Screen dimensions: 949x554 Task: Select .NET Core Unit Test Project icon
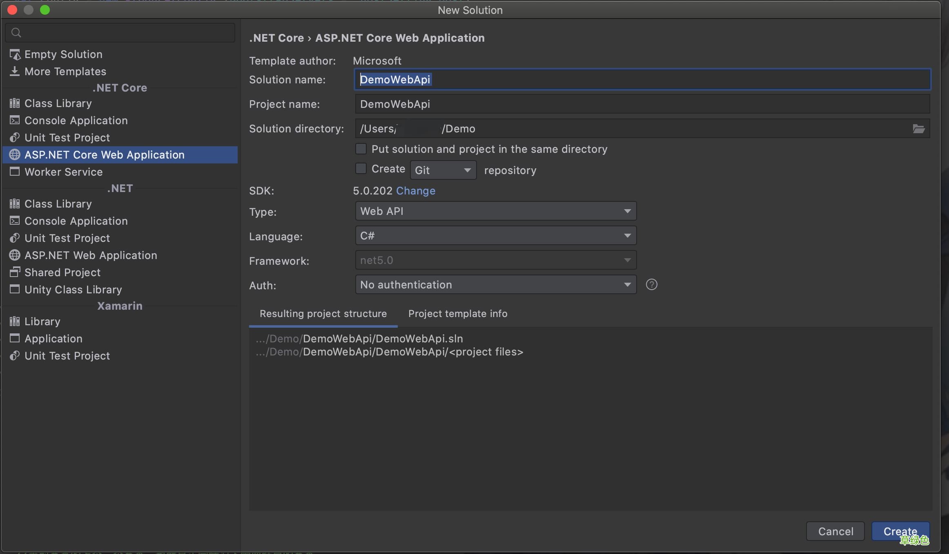(x=15, y=138)
